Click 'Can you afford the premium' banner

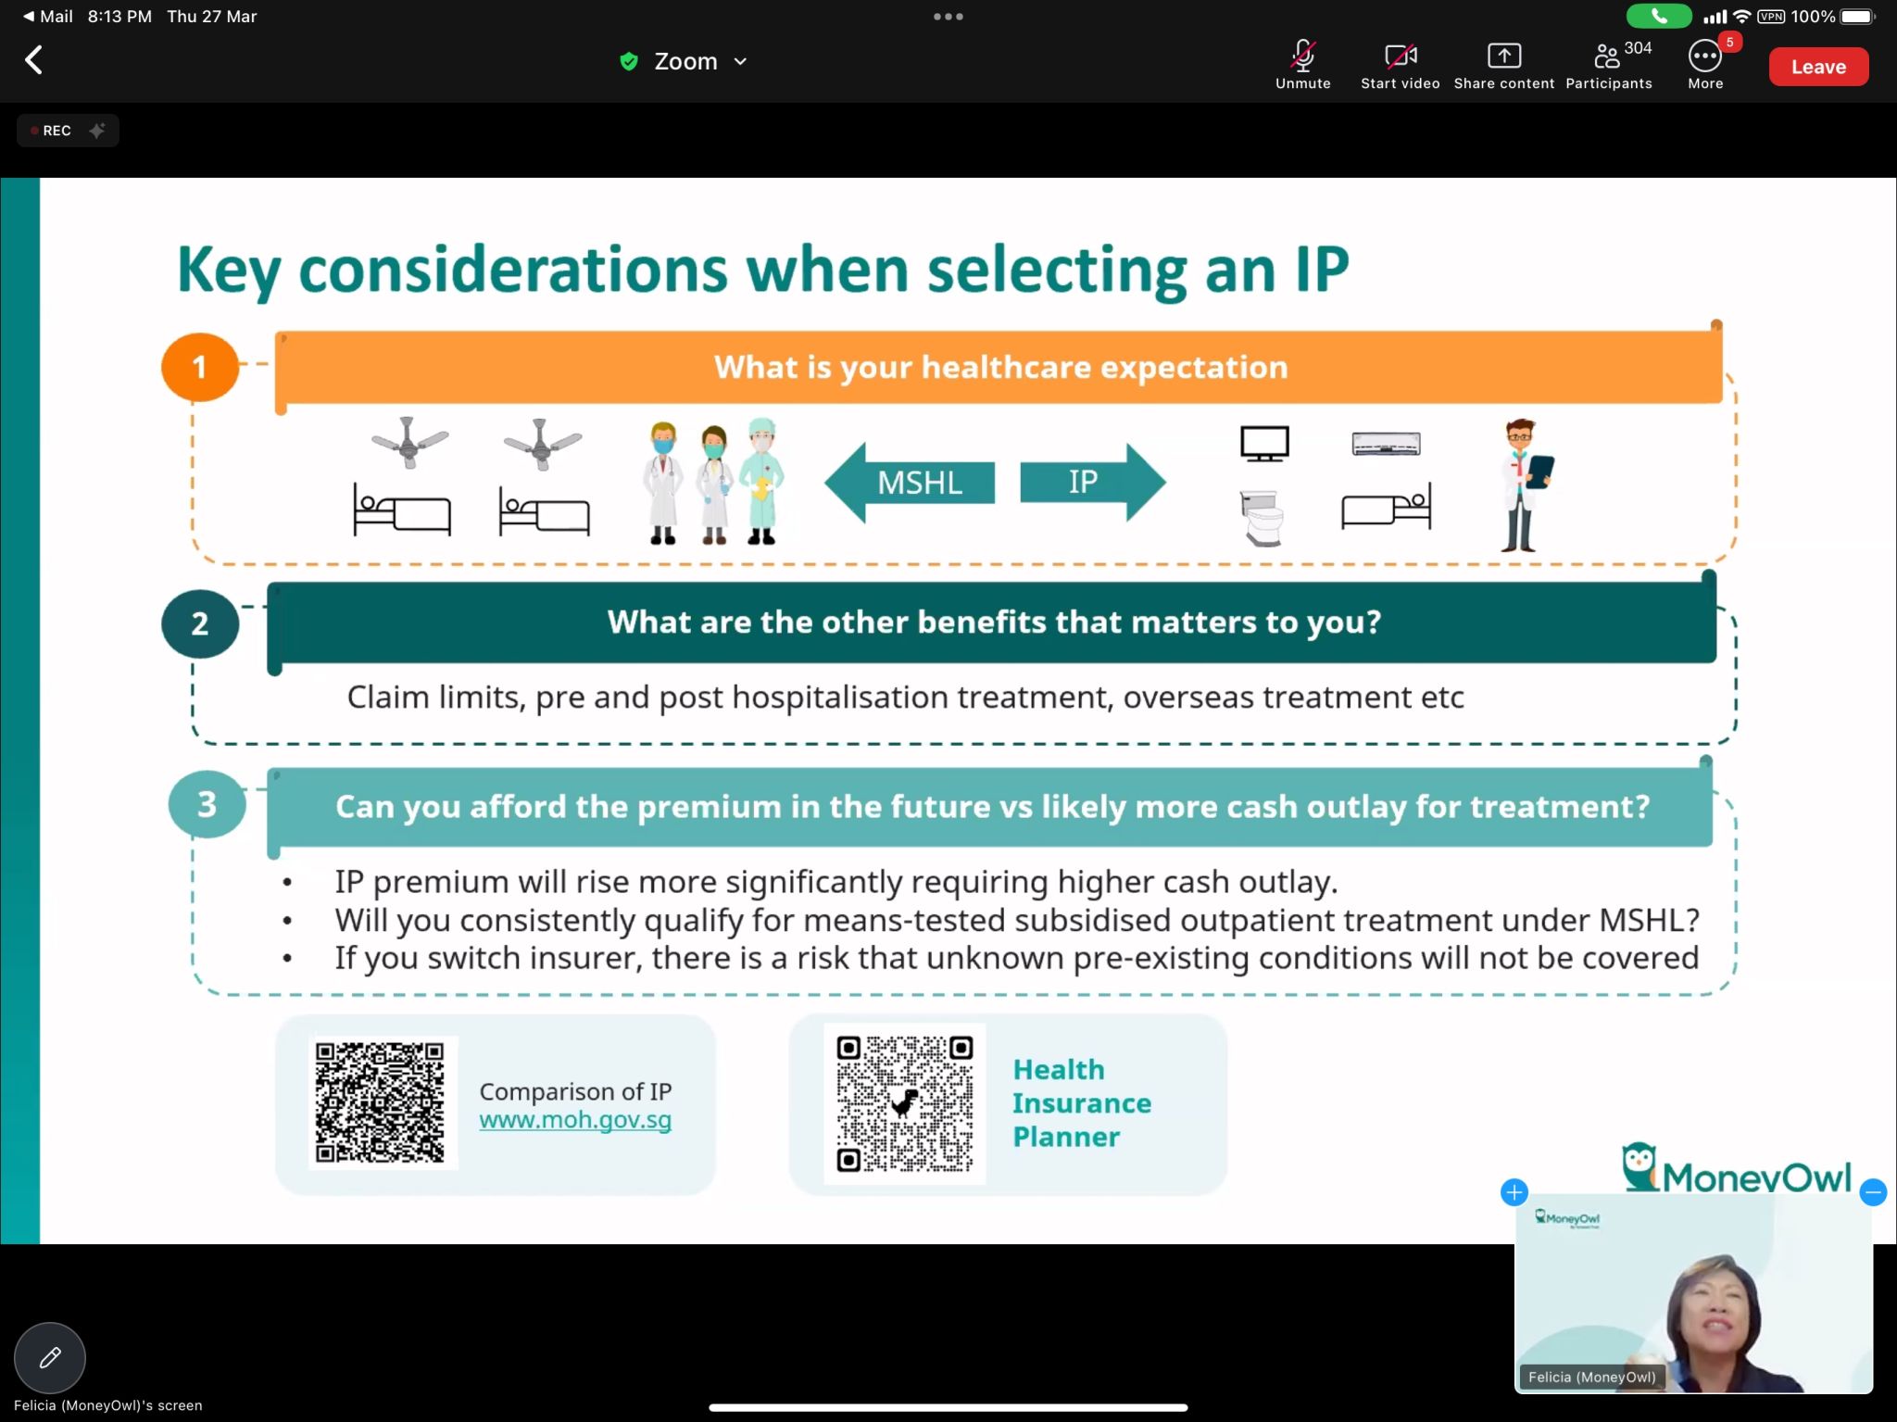pos(992,806)
